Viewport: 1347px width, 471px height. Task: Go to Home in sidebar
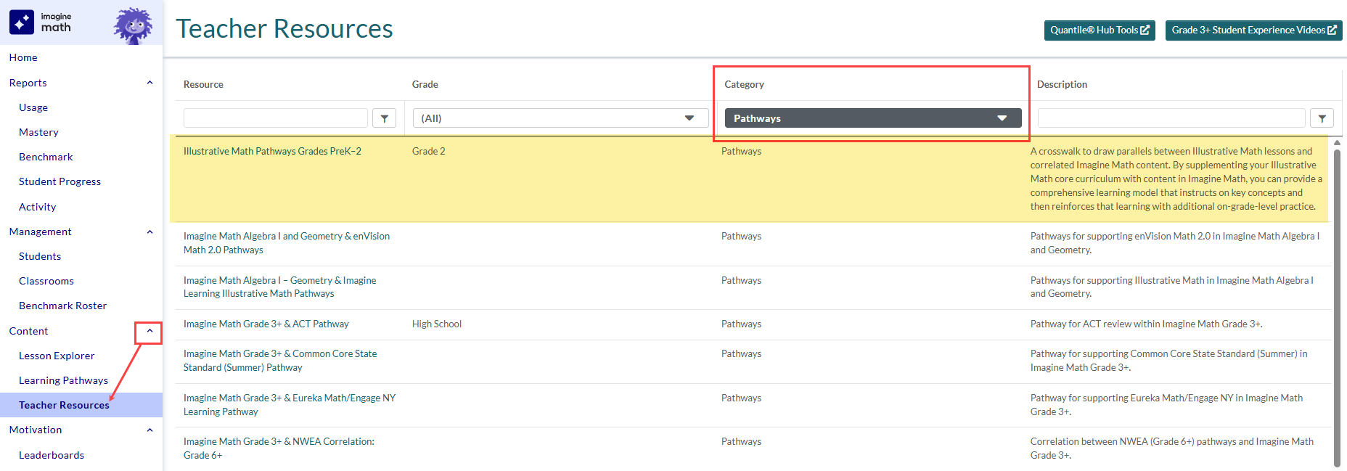coord(23,57)
